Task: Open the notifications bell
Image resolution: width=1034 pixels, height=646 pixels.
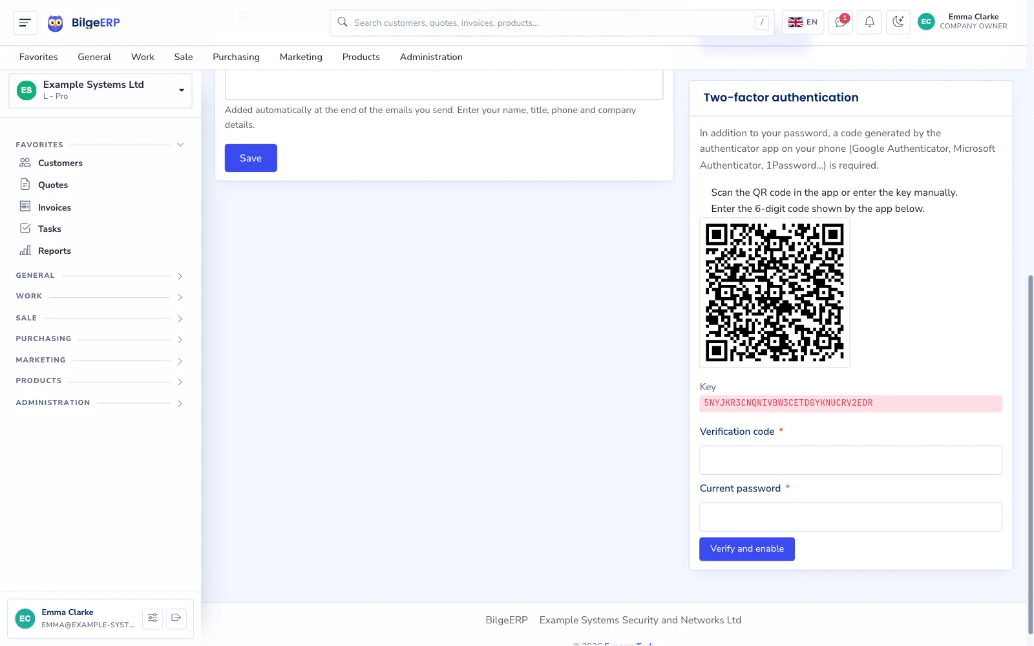Action: pos(869,22)
